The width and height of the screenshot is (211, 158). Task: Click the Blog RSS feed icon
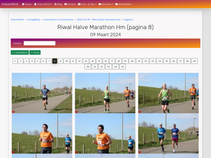(55, 4)
